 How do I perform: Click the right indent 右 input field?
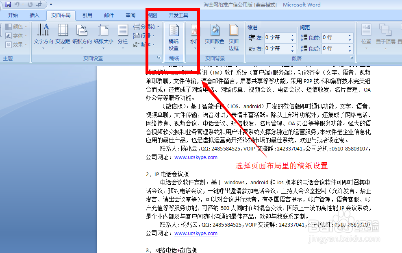coord(277,48)
